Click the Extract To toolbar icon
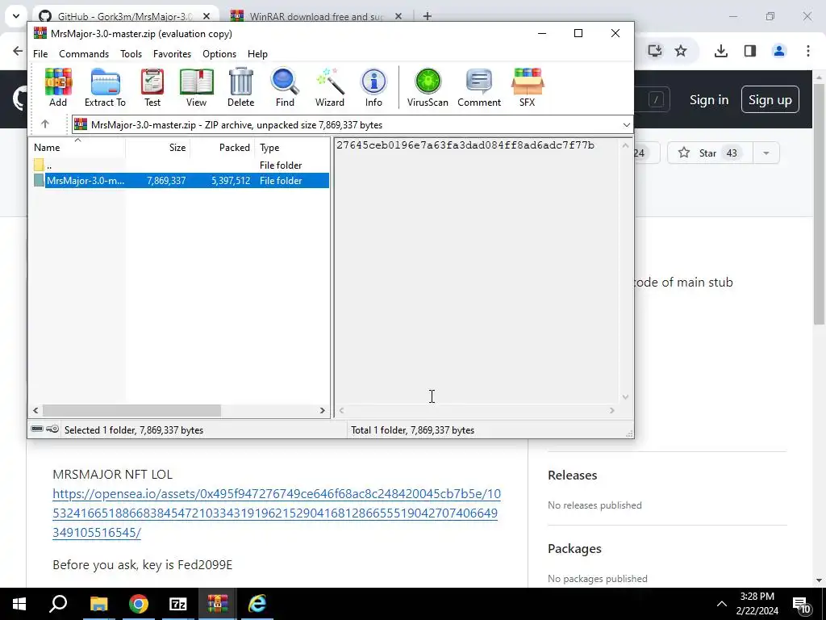The width and height of the screenshot is (826, 620). tap(105, 87)
